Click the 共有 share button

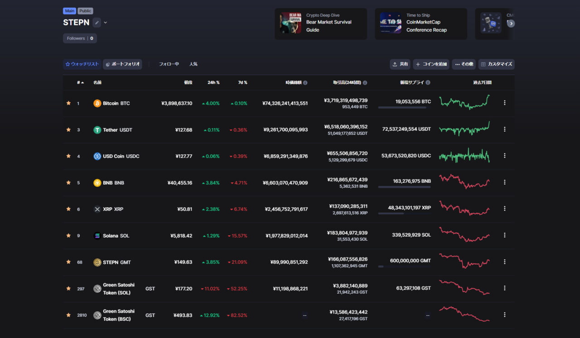400,64
